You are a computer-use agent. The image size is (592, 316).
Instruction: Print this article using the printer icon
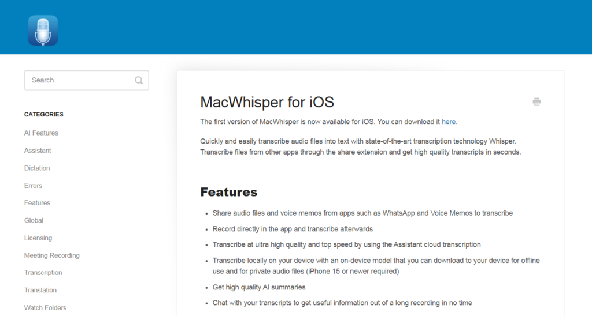tap(536, 101)
